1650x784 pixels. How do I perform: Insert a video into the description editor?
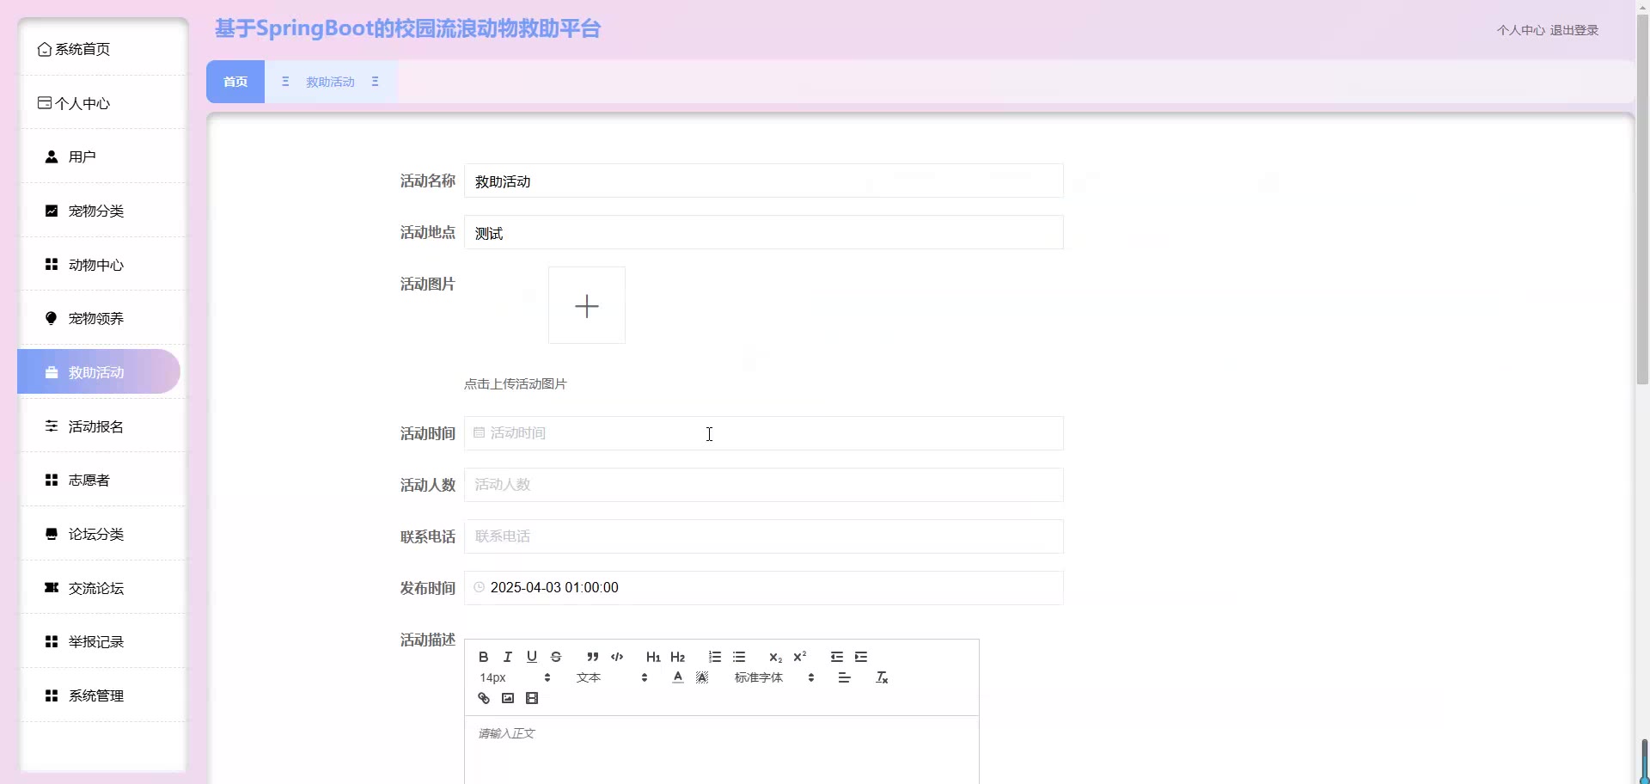click(532, 698)
